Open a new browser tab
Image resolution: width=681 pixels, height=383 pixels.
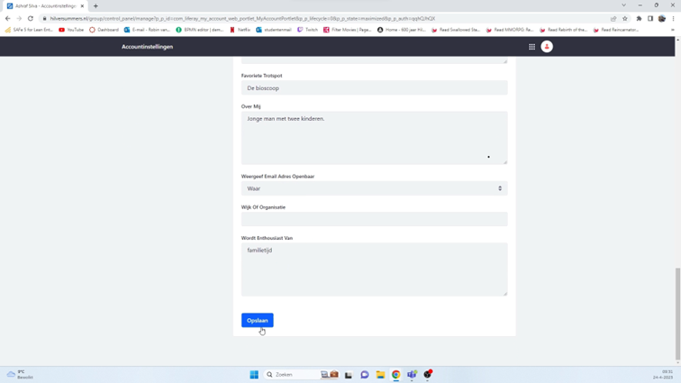pos(95,6)
